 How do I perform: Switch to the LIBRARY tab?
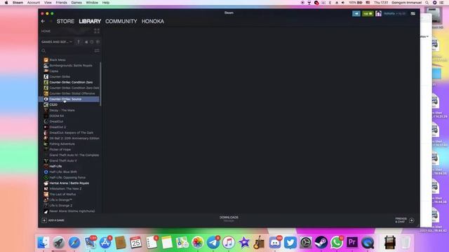90,21
